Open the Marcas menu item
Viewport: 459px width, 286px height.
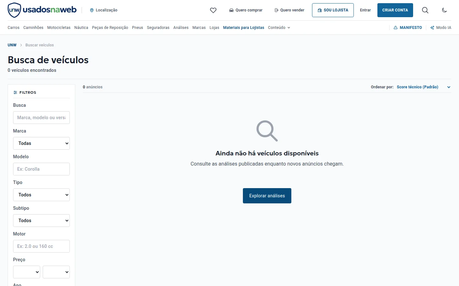pos(199,28)
